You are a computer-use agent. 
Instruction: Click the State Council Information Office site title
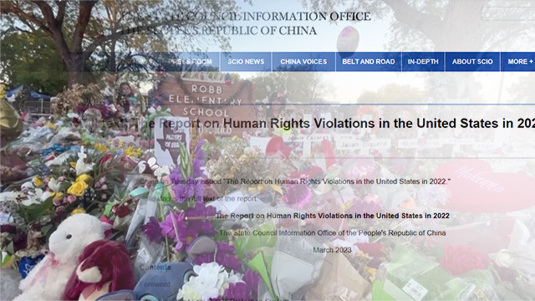pyautogui.click(x=246, y=23)
